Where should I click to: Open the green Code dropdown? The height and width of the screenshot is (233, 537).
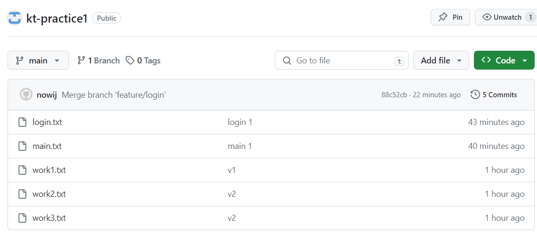pos(504,60)
